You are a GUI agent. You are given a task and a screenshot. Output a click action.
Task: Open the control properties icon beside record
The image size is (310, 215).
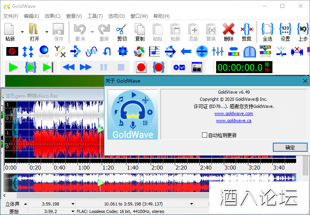179,67
